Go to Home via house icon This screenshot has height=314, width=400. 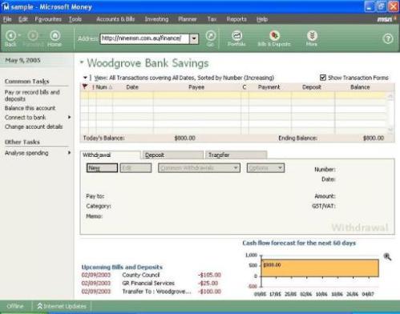click(55, 35)
